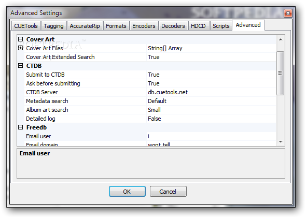Confirm settings with OK button
This screenshot has width=306, height=218.
coord(127,191)
